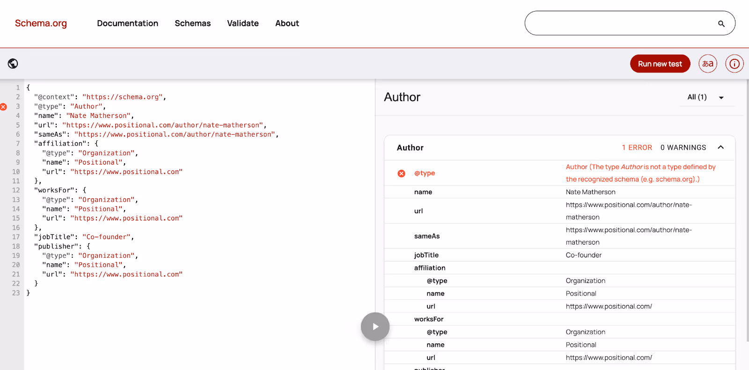Select the Nate Matherson name value
This screenshot has height=370, width=749.
(590, 192)
